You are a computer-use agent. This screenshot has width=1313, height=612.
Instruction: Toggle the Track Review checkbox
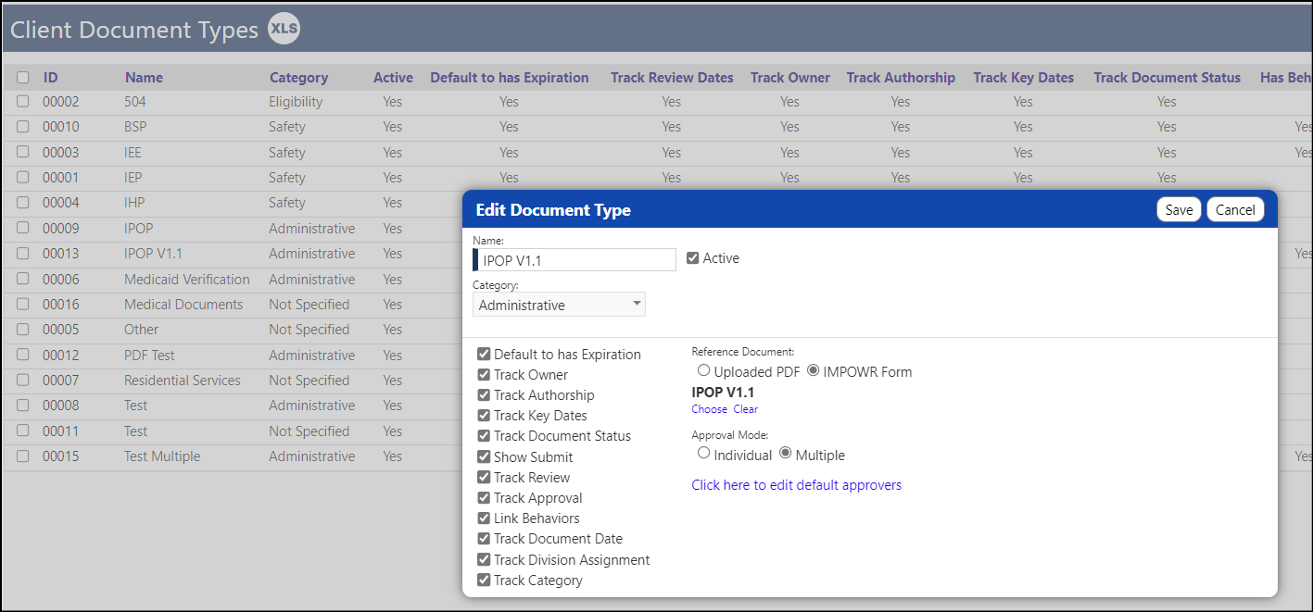(484, 478)
